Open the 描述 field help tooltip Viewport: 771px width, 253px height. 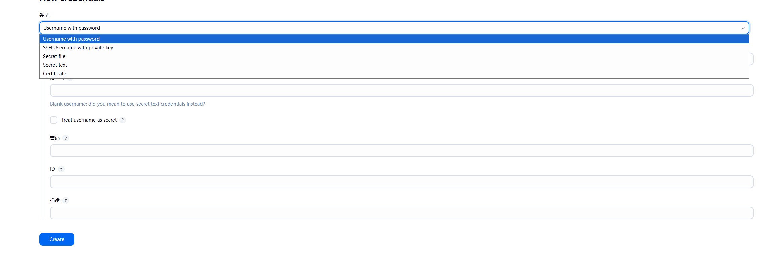(x=66, y=200)
